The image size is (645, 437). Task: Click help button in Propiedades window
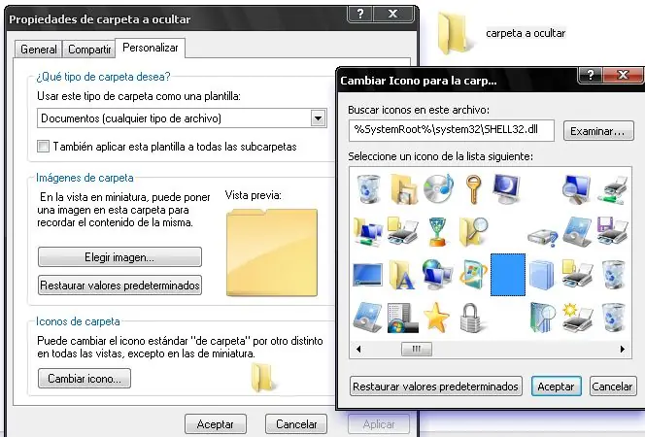(360, 15)
